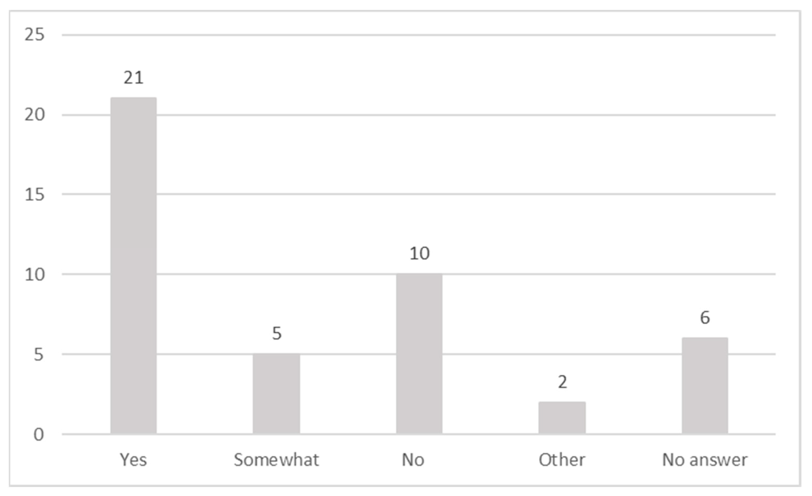Select the data label "21"

(x=134, y=78)
